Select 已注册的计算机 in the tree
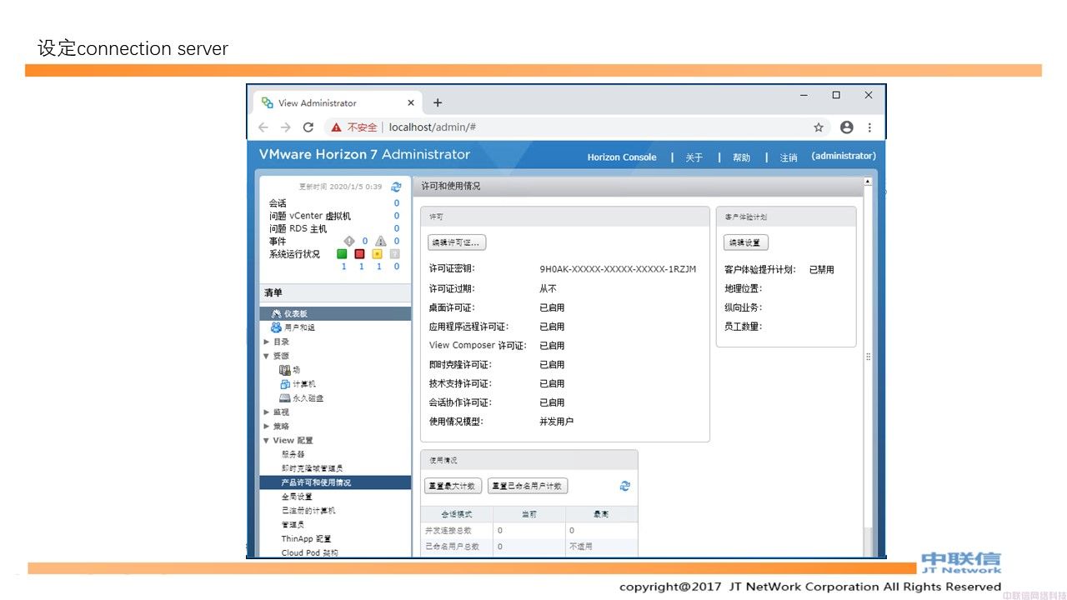The height and width of the screenshot is (600, 1067). click(308, 511)
